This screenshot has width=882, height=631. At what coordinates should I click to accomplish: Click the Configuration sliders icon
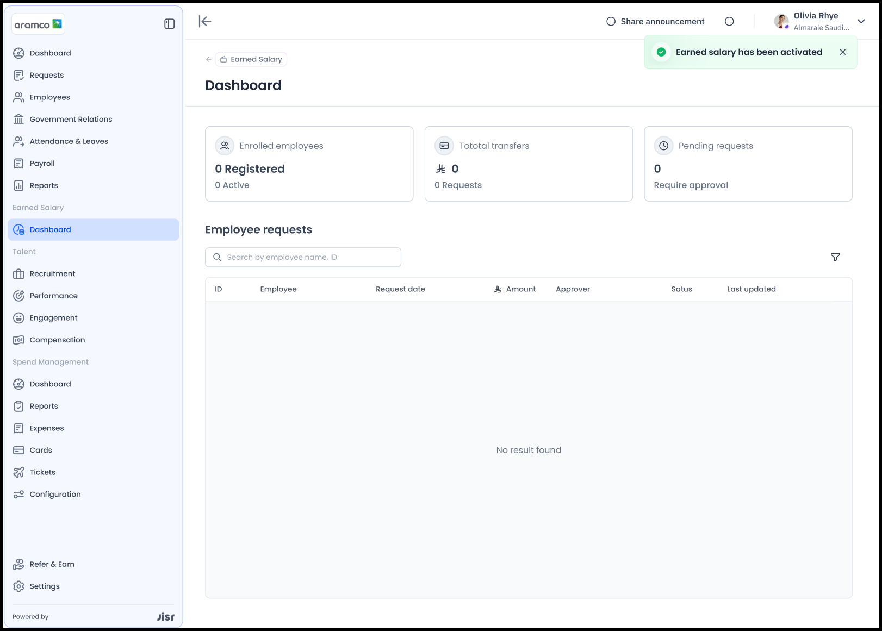point(18,495)
